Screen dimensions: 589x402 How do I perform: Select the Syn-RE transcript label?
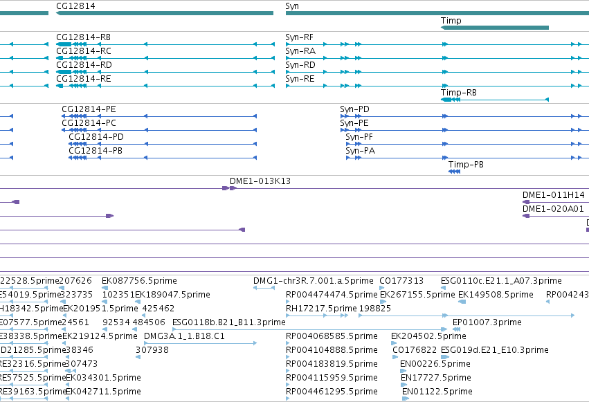coord(300,79)
